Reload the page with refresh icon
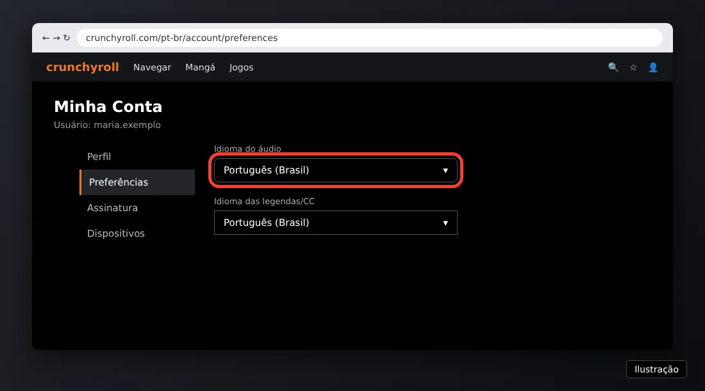This screenshot has height=391, width=705. pyautogui.click(x=67, y=38)
